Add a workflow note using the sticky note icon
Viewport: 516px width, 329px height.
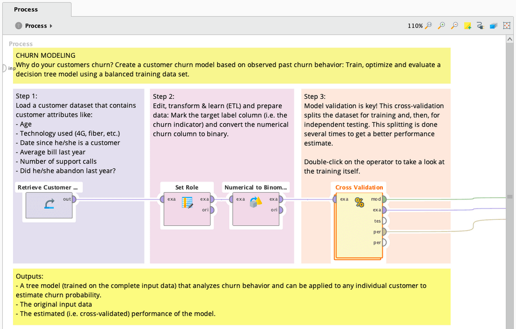click(467, 25)
